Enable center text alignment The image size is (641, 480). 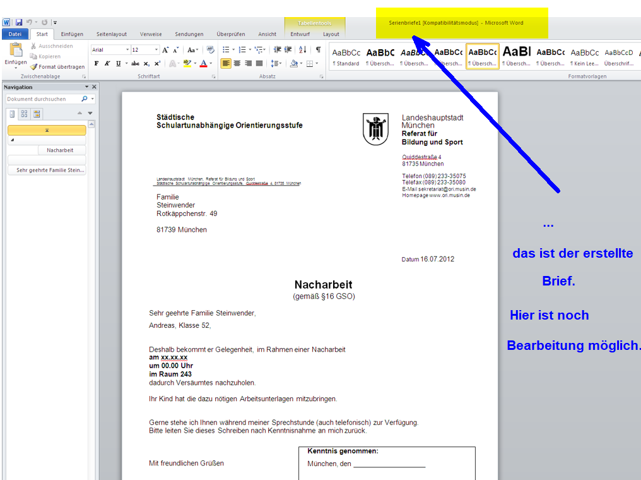[x=237, y=64]
